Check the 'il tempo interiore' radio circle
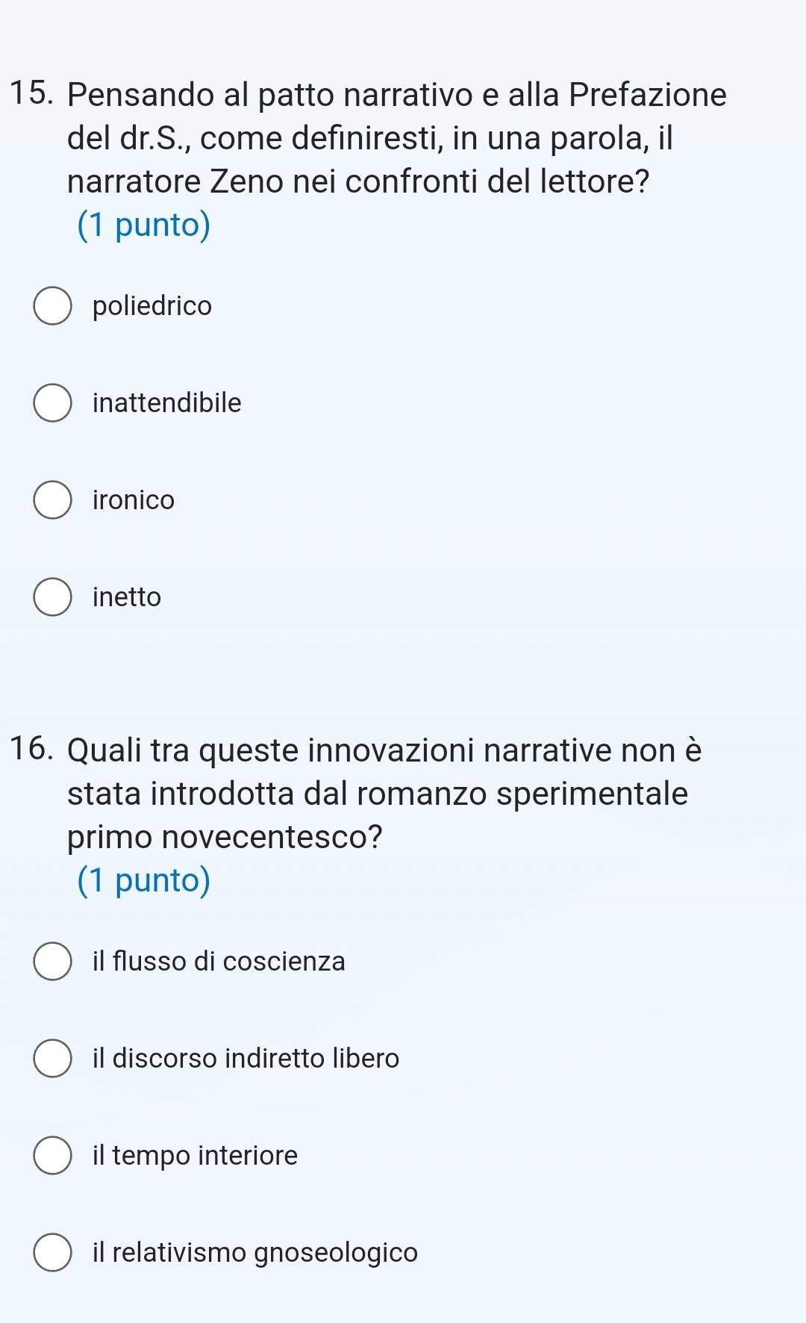Viewport: 806px width, 1323px height. (52, 1156)
